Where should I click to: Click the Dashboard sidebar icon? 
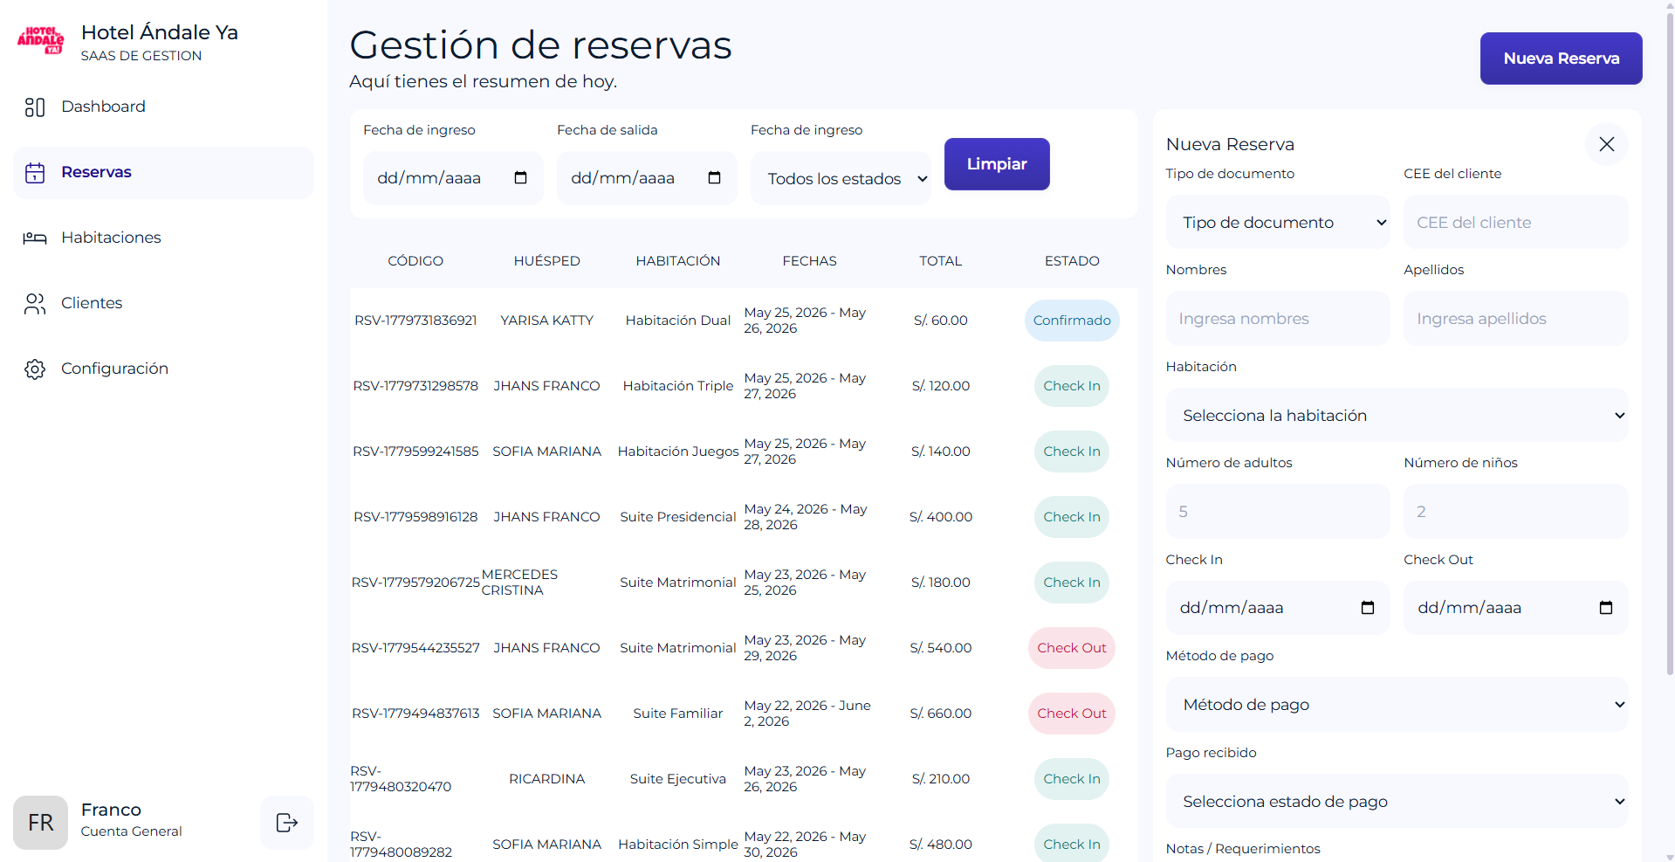point(35,107)
